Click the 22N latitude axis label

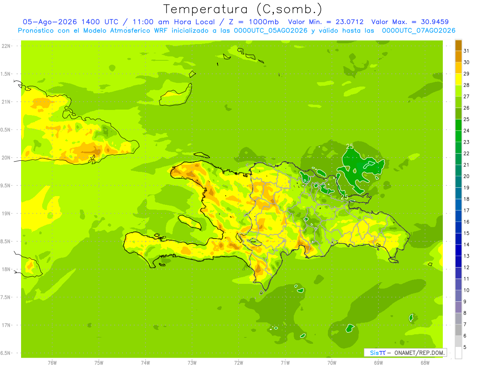click(6, 46)
